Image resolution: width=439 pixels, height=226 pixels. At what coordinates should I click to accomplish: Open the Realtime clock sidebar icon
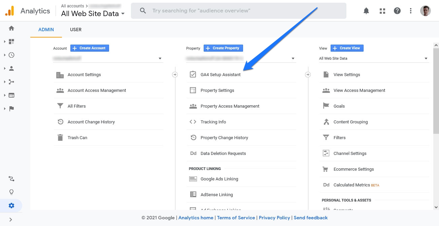pos(11,55)
